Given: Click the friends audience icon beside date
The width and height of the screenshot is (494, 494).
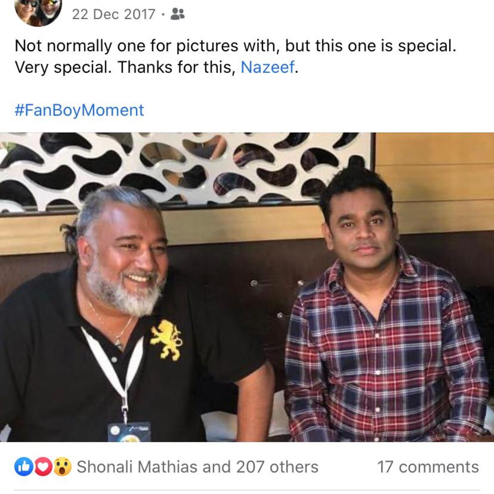Looking at the screenshot, I should click(x=178, y=14).
